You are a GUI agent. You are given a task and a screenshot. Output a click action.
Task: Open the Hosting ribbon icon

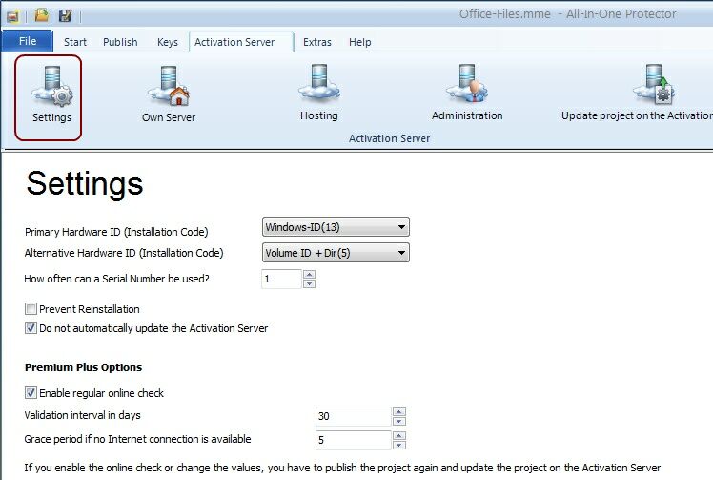click(x=318, y=96)
